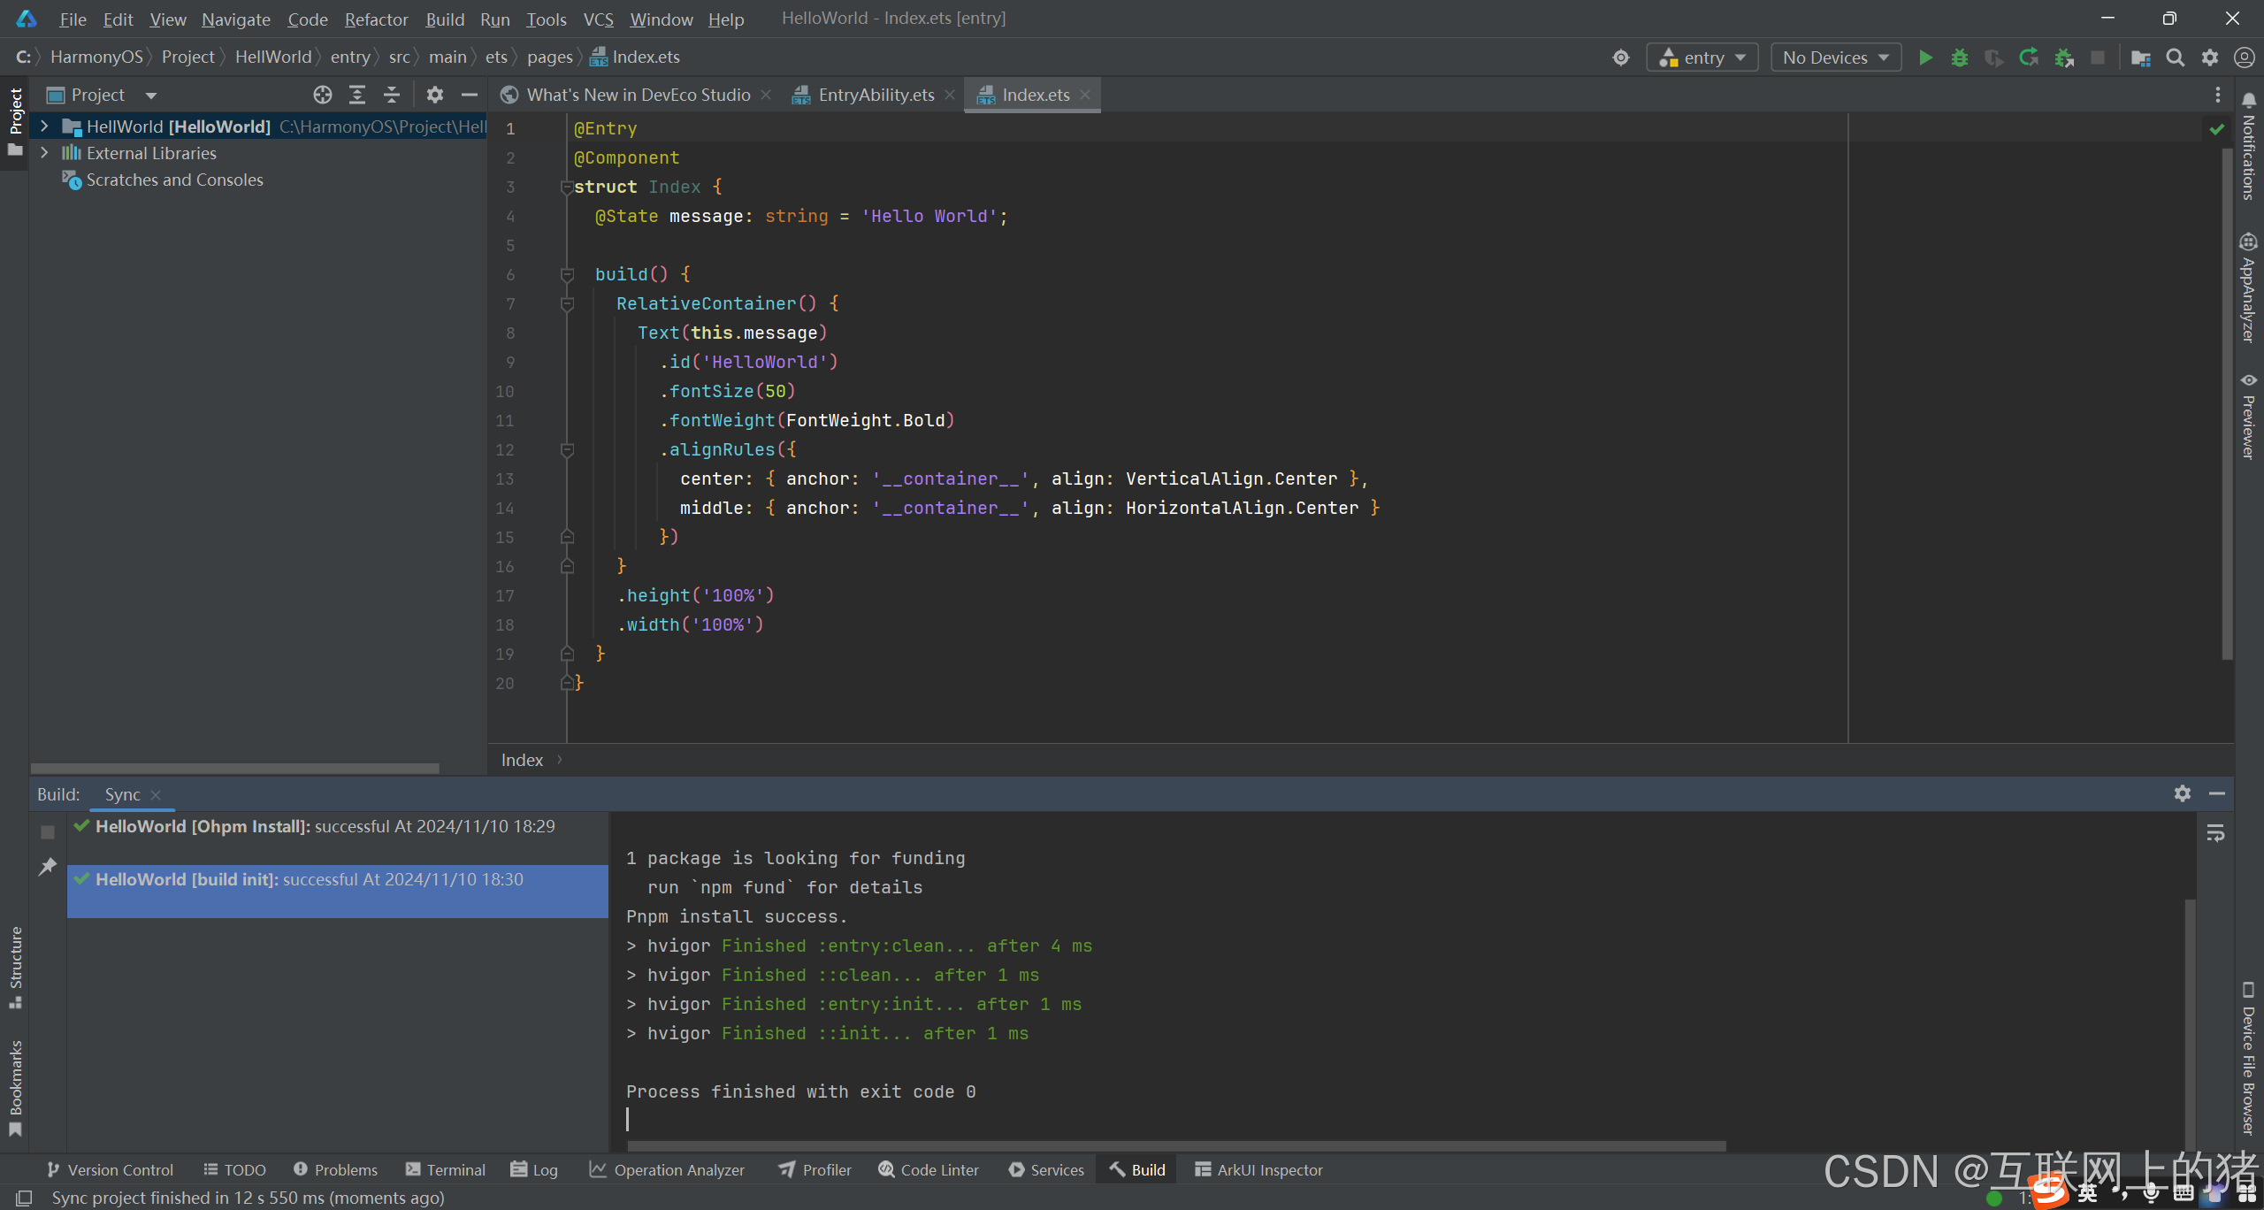2264x1210 pixels.
Task: Open the No Devices dropdown
Action: [1836, 57]
